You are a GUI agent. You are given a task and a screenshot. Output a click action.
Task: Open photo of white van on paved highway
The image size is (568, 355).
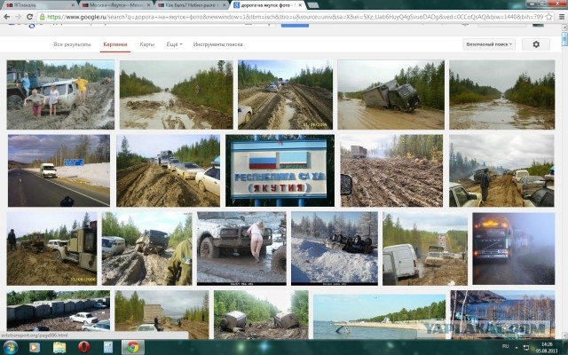[x=59, y=170]
